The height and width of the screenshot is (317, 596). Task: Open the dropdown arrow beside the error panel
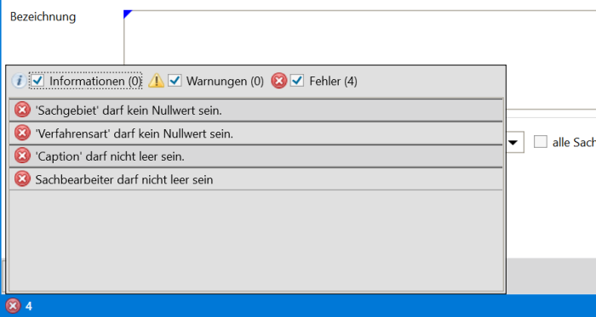point(513,142)
